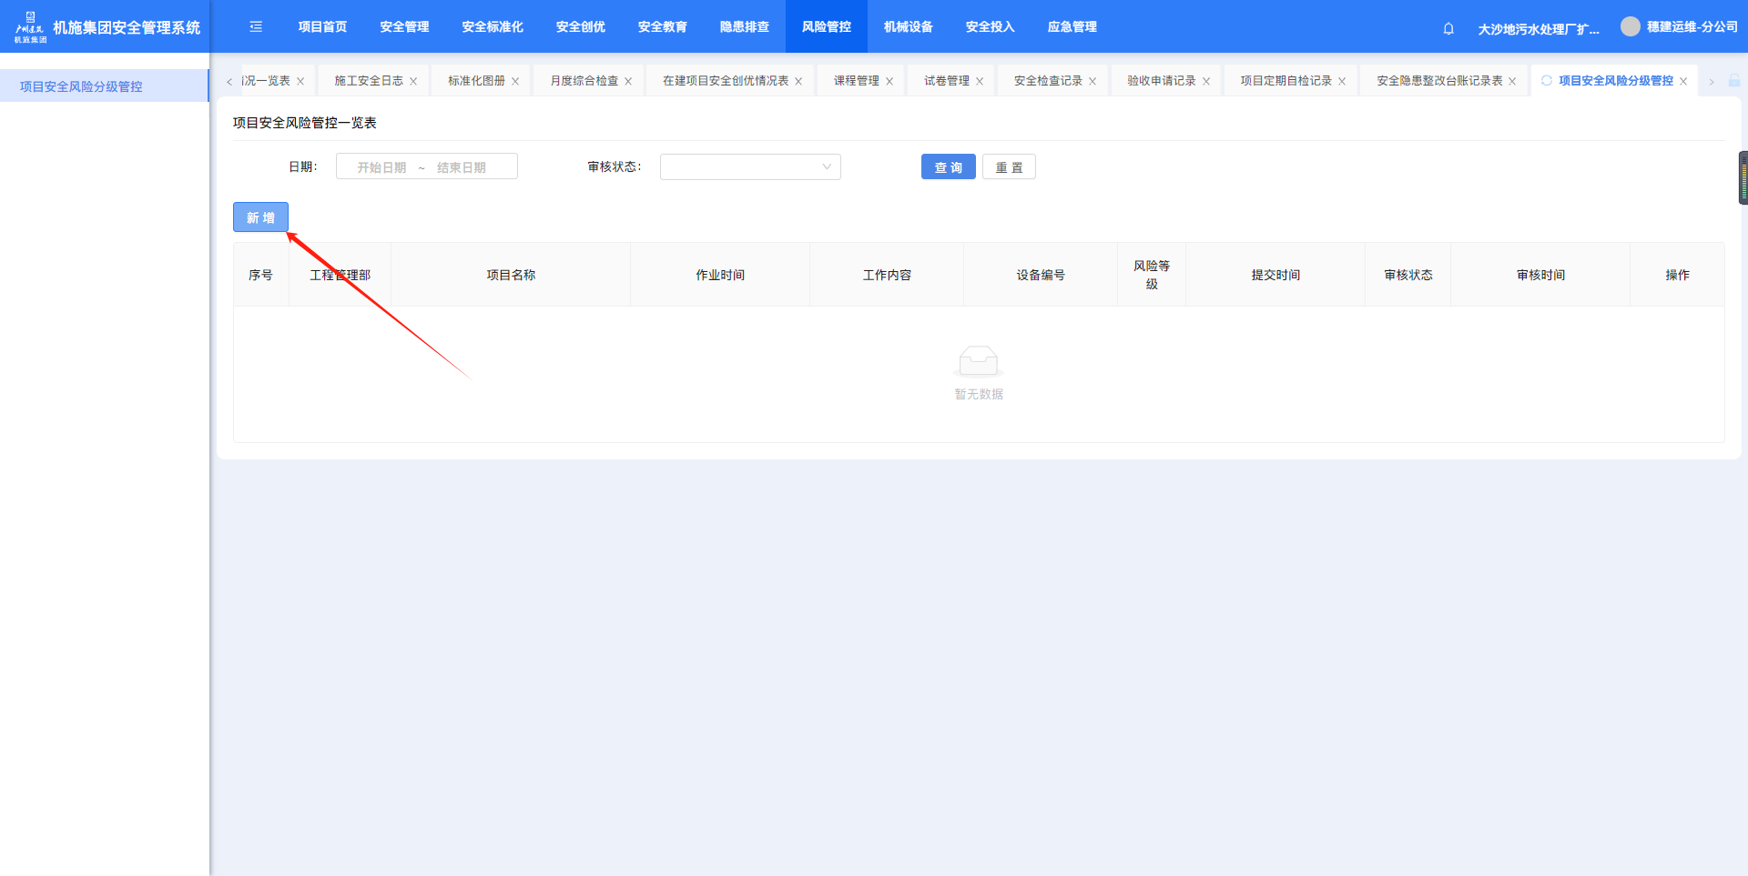Screen dimensions: 1748x876
Task: Open the 大沙地污水处理厂 project selector
Action: point(1538,29)
